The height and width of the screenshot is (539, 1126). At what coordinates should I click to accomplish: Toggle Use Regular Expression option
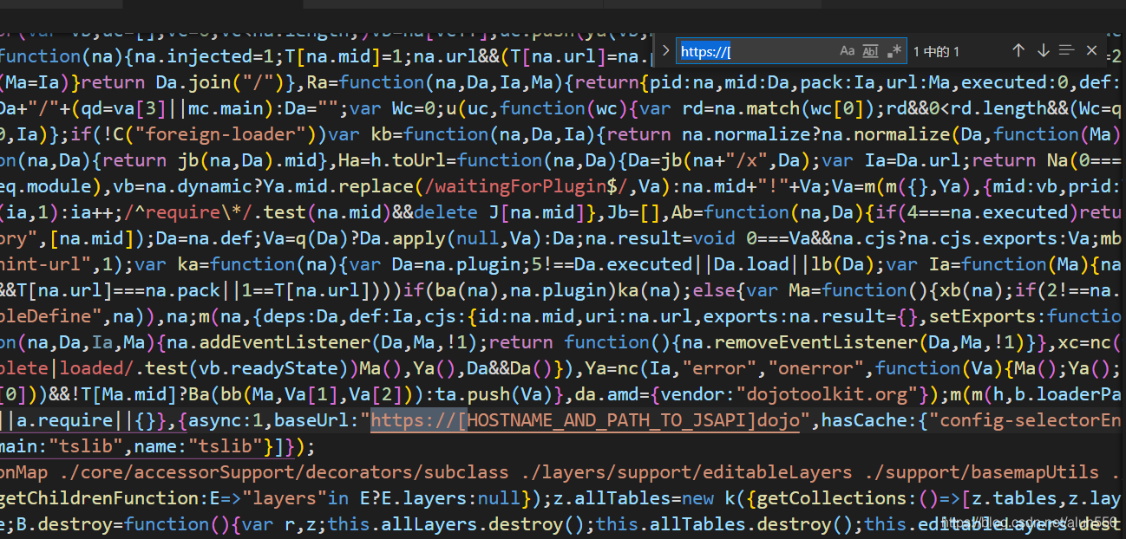pos(895,51)
